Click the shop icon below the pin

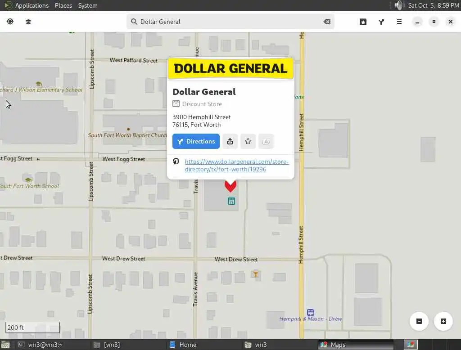231,201
